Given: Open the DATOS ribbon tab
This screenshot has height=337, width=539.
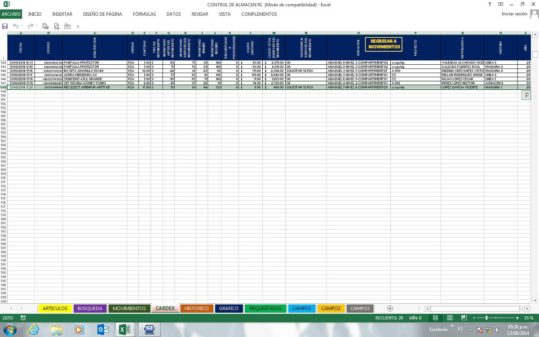Looking at the screenshot, I should click(173, 14).
